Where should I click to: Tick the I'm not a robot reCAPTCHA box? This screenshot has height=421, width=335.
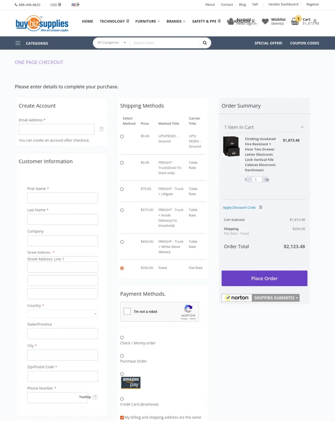click(x=127, y=311)
